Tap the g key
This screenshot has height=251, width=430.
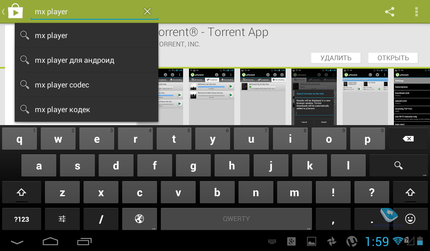click(x=193, y=165)
